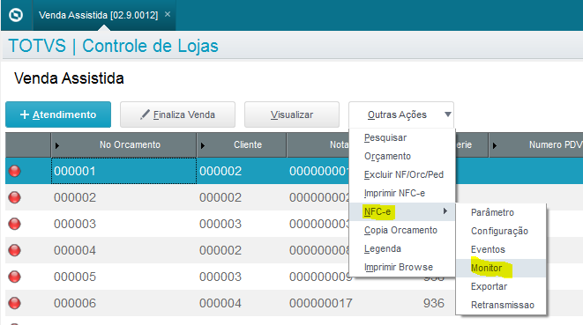
Task: Click sort arrow of Numero PDV column
Action: click(x=495, y=145)
